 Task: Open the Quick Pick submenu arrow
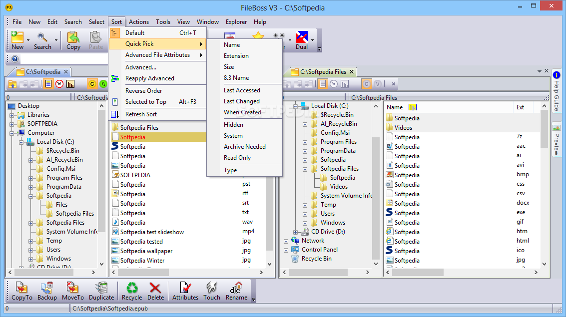point(201,44)
